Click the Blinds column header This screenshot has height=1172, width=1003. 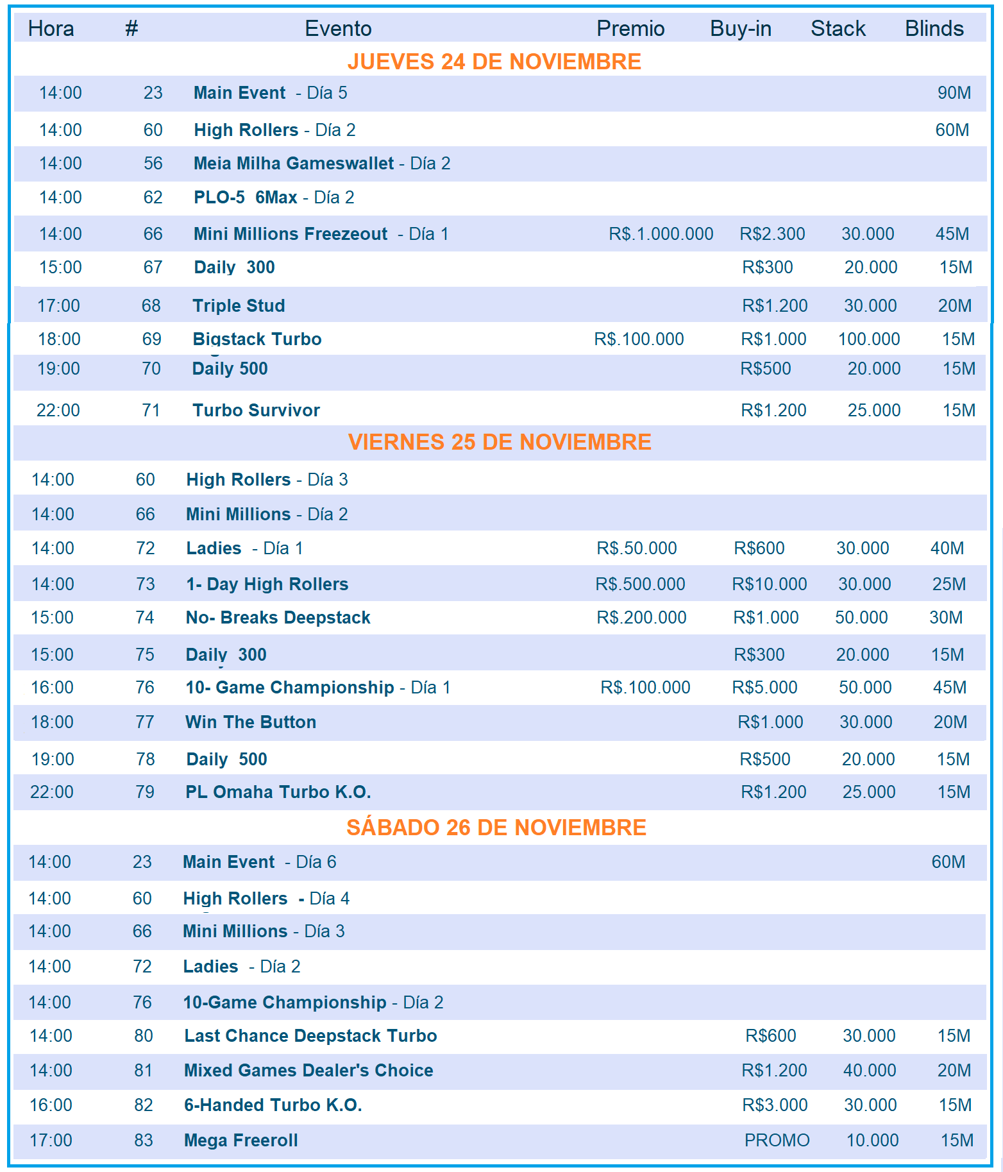point(934,29)
